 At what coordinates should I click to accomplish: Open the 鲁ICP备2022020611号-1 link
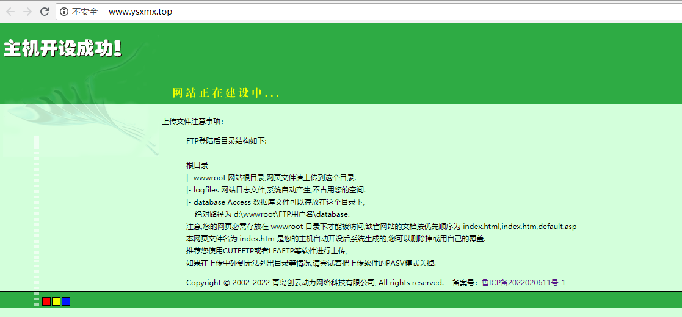pyautogui.click(x=523, y=282)
